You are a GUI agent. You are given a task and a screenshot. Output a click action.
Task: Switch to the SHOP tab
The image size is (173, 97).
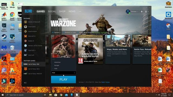tap(62, 11)
